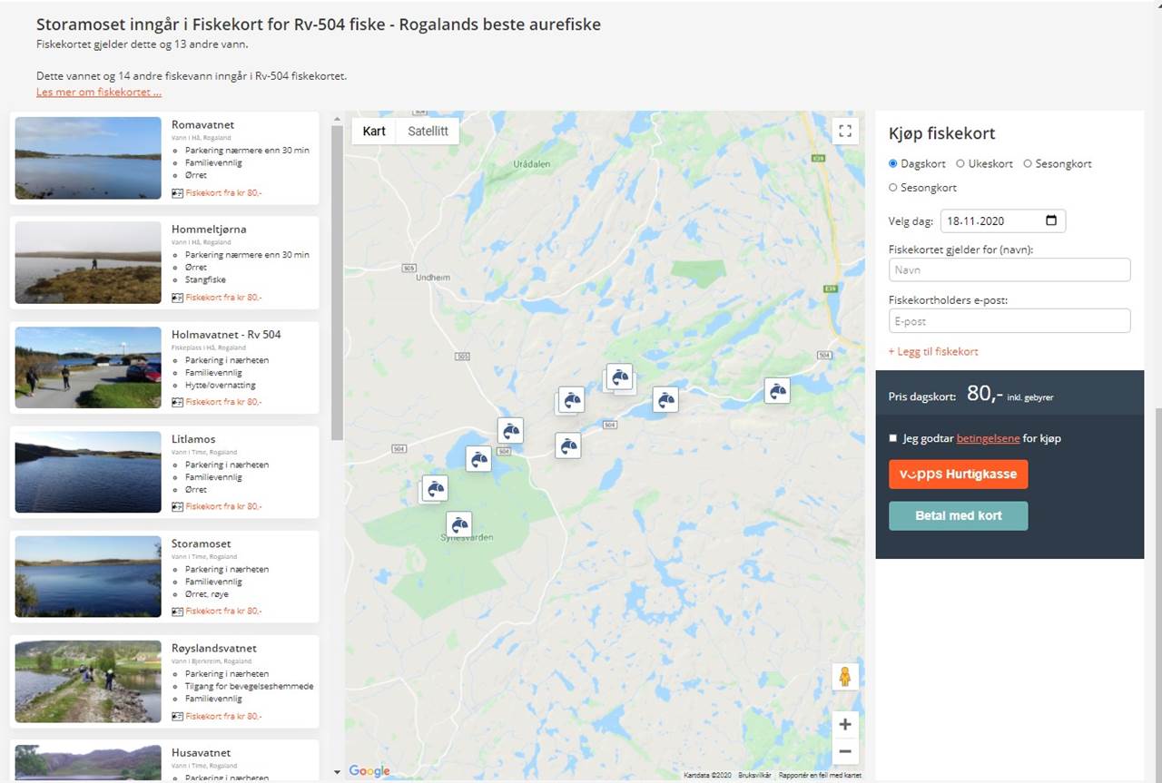Click the fishing card icon under Røyslandsvatnet
The height and width of the screenshot is (783, 1162).
pos(177,716)
